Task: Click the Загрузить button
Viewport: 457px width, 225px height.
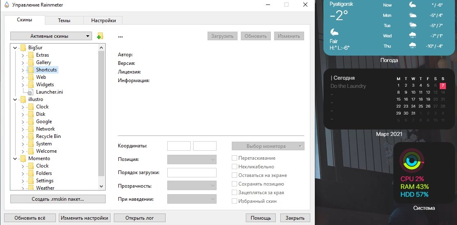Action: [x=222, y=36]
